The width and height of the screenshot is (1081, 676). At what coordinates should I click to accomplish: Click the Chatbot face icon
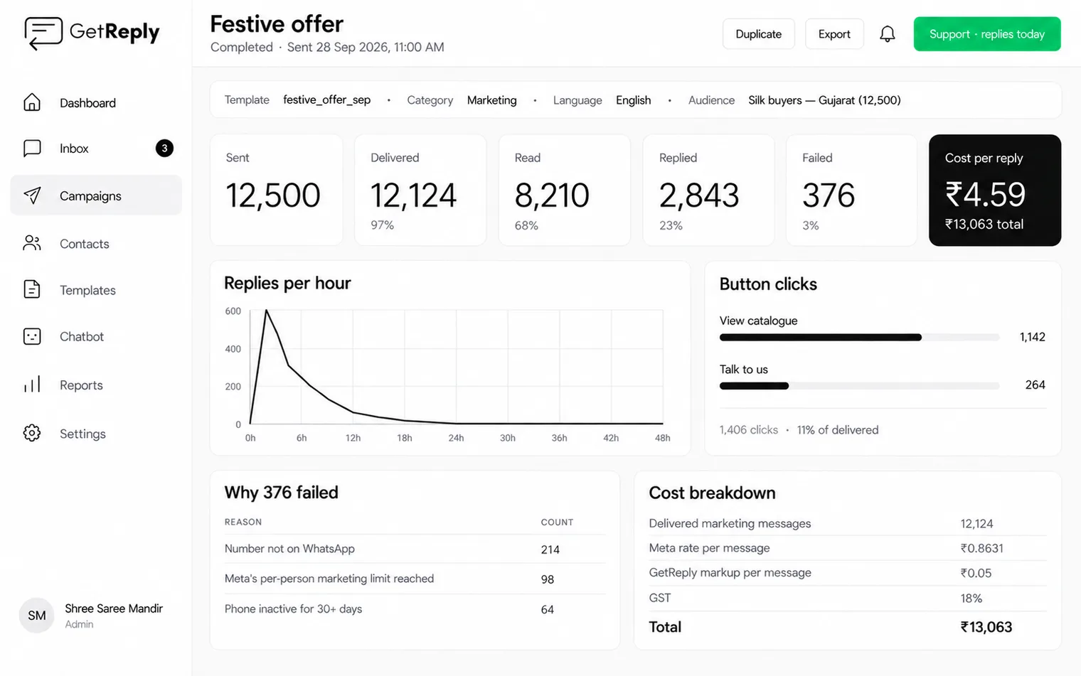32,336
